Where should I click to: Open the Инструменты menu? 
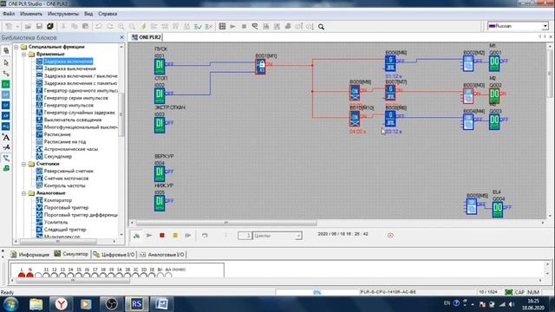pos(63,14)
